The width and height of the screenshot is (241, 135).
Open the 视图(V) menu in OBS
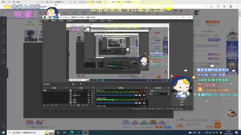pos(61,21)
